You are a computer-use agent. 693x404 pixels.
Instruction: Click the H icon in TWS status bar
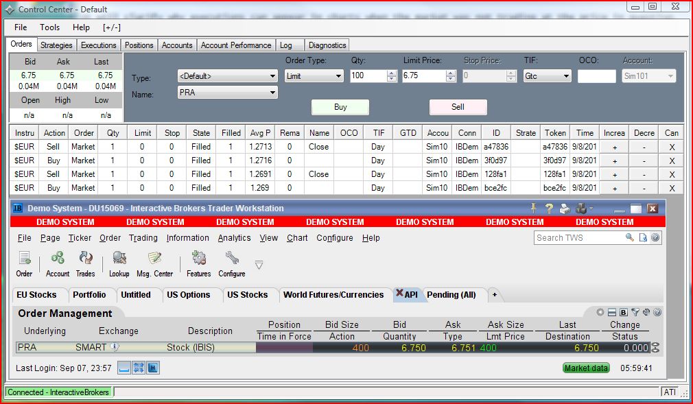(x=153, y=368)
